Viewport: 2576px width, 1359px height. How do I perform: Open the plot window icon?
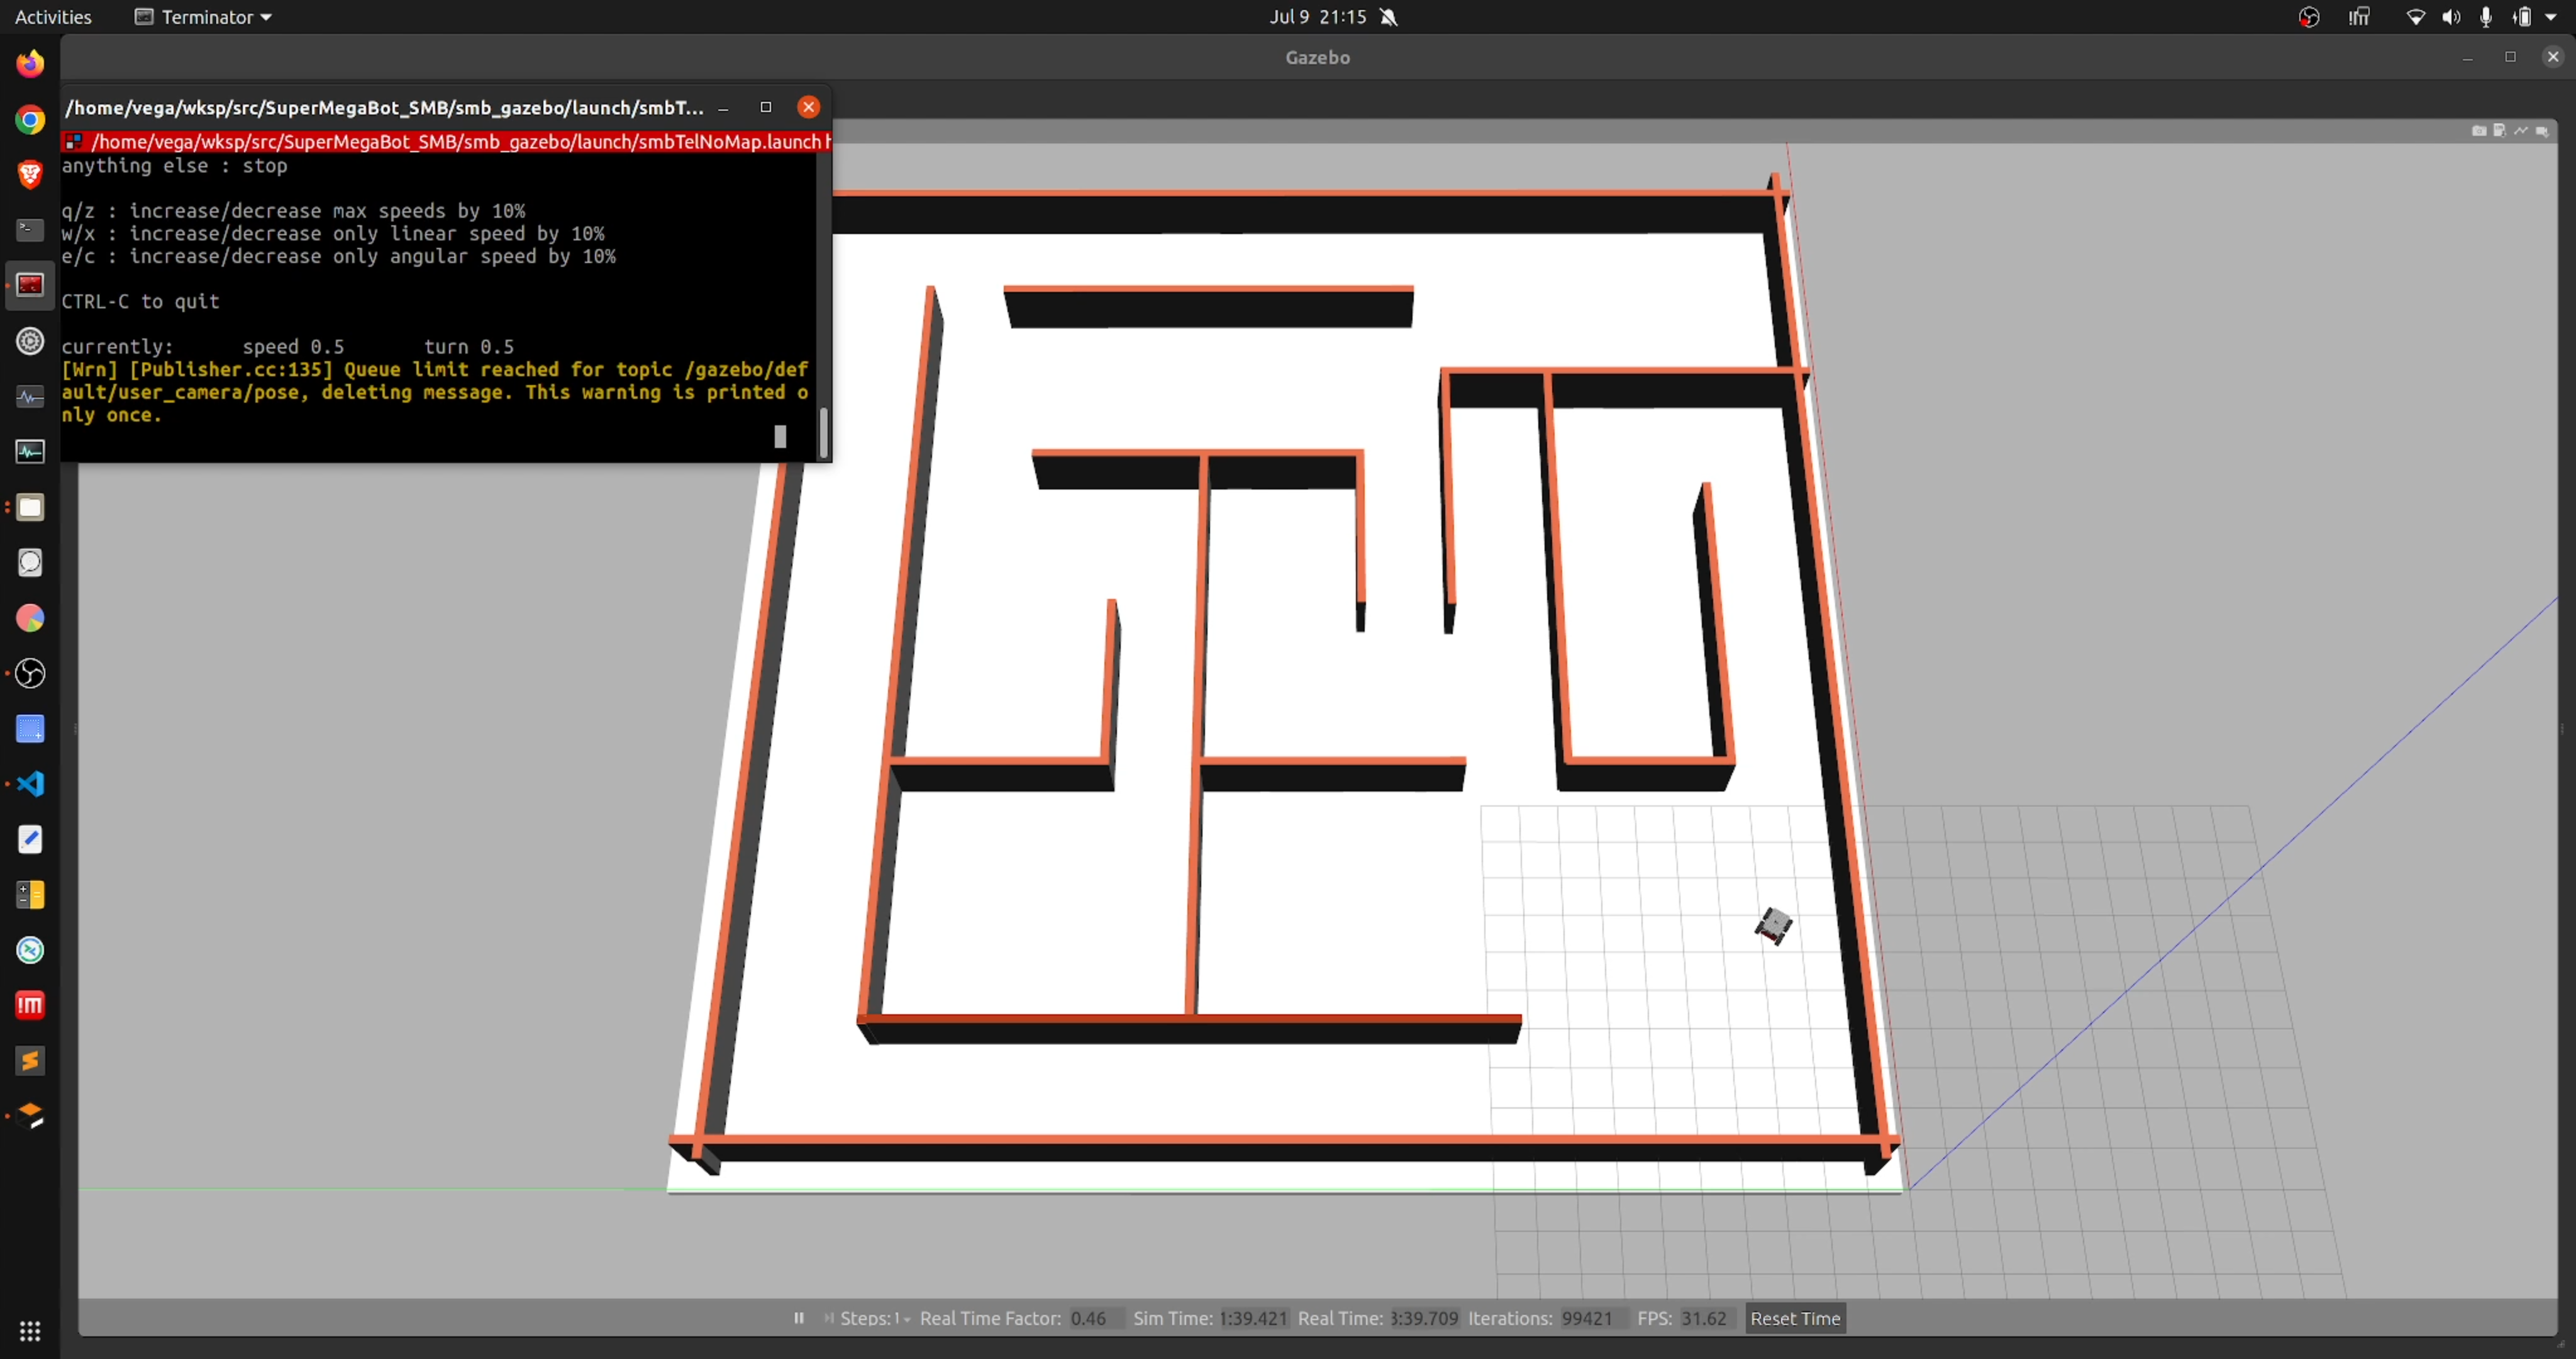[x=2520, y=131]
